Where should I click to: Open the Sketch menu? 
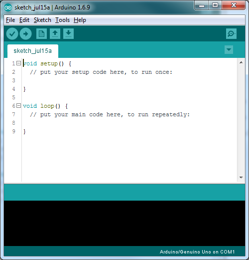click(42, 20)
